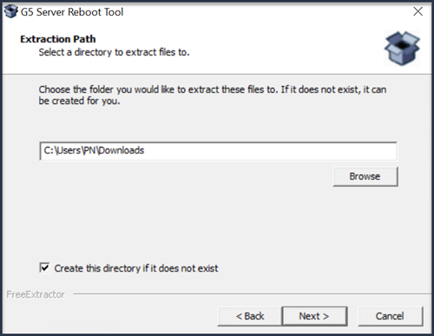Click the box icon in the title bar
This screenshot has height=336, width=434.
tap(11, 11)
